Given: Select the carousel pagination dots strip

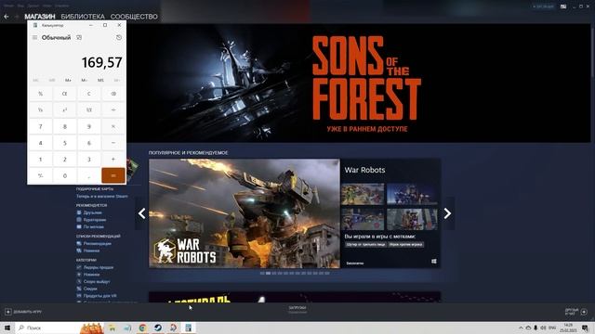Looking at the screenshot, I should point(295,273).
